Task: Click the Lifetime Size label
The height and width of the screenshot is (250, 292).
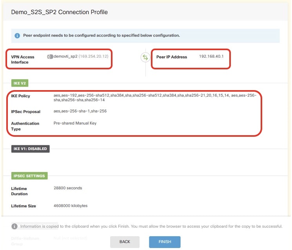Action: 24,206
